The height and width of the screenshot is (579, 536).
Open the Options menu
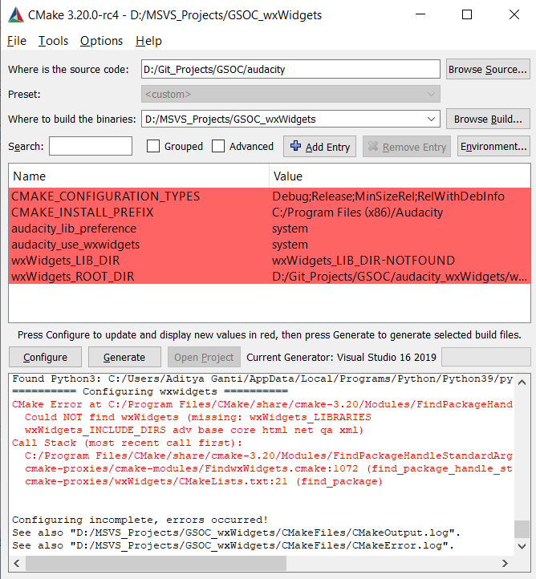[101, 41]
